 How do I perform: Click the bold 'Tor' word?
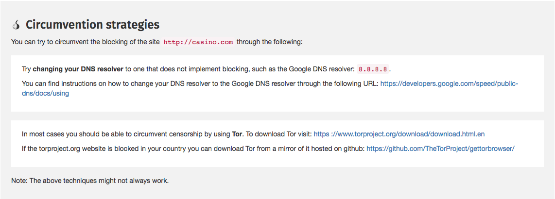tap(236, 134)
